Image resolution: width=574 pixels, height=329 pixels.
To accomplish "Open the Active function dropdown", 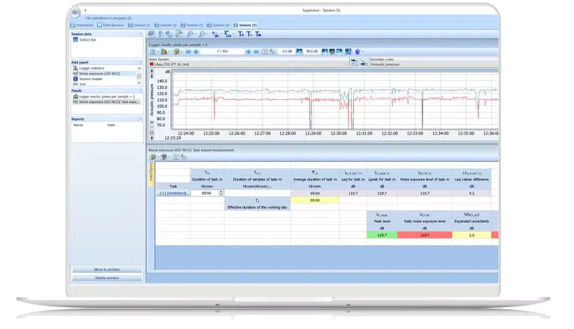I will pos(346,64).
